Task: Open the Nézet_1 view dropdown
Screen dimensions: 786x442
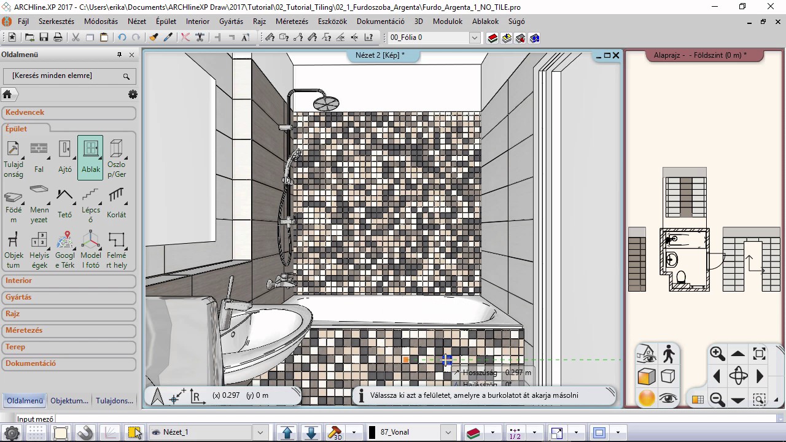Action: [x=260, y=432]
